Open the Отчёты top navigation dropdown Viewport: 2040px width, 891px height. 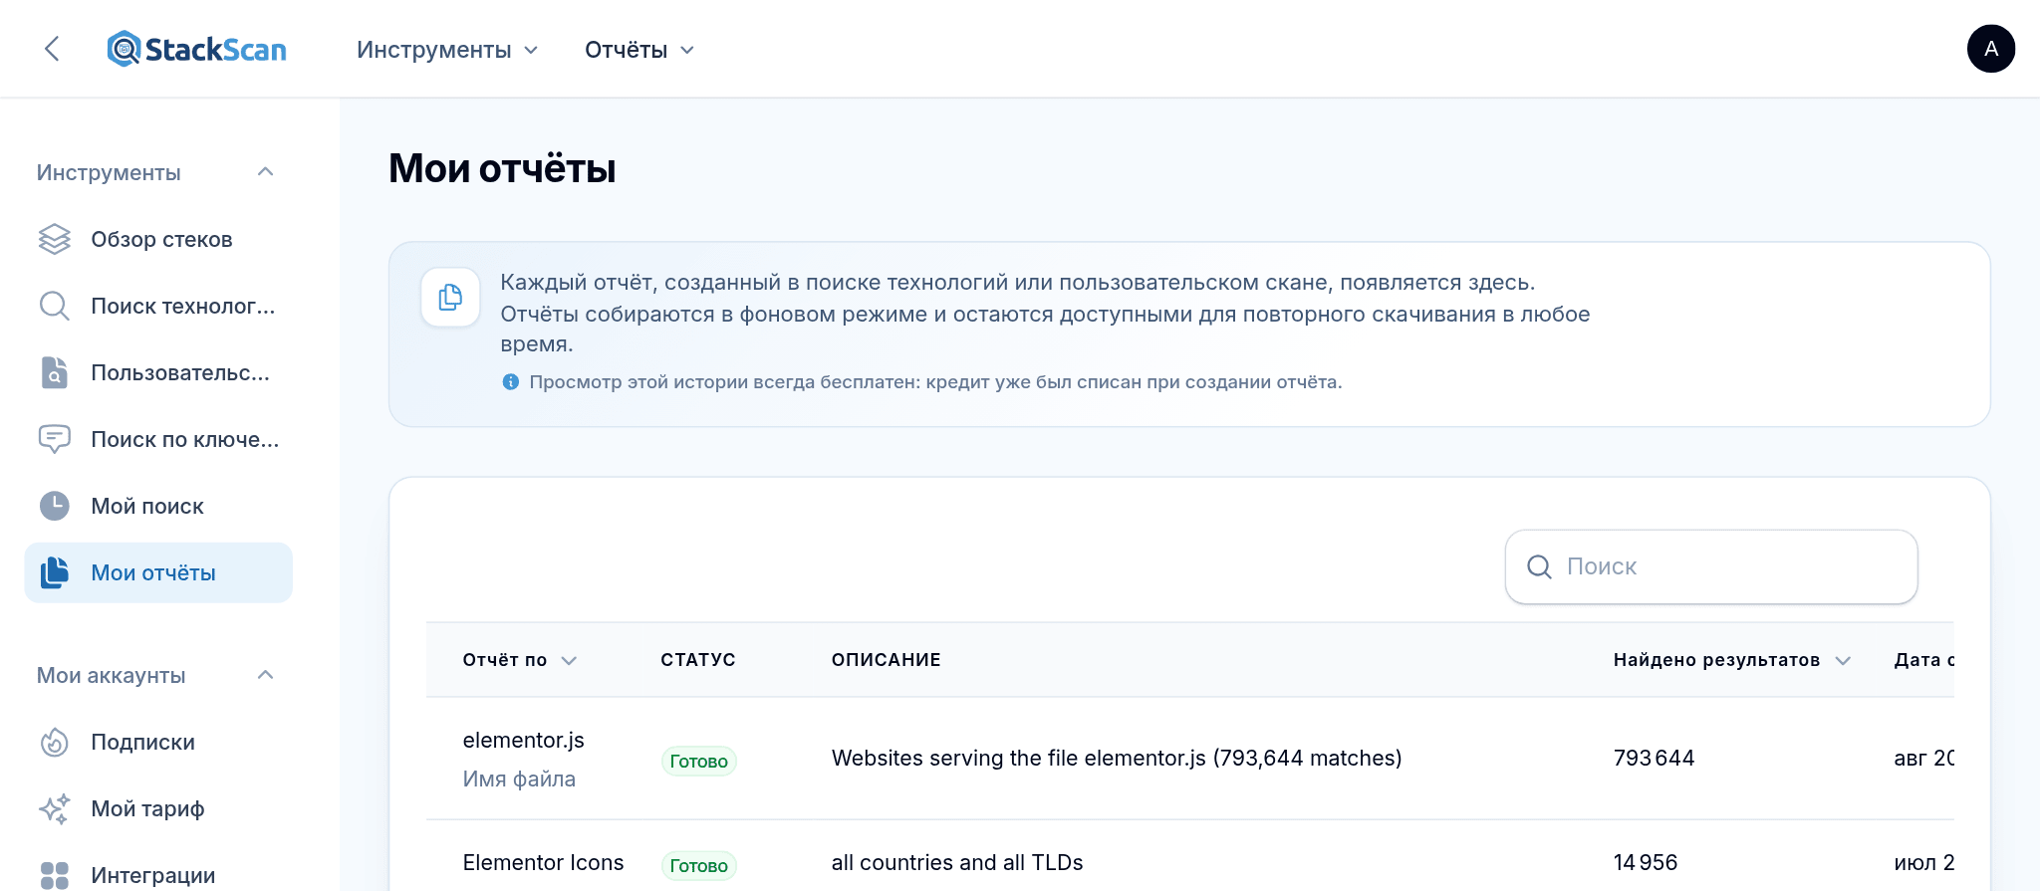pos(639,50)
